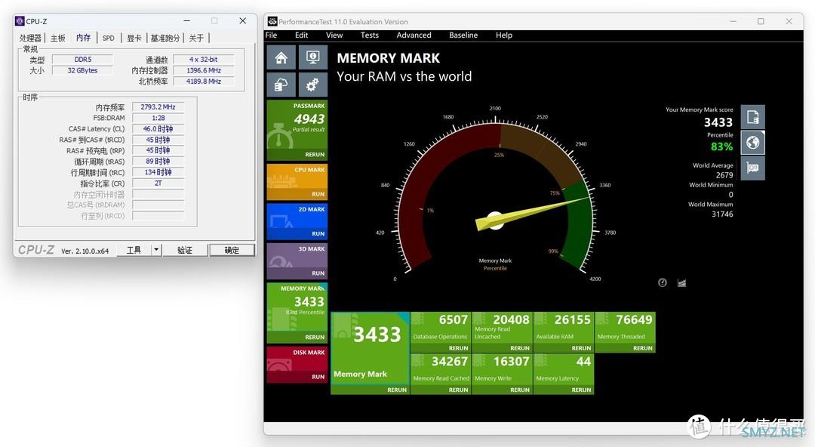Open the Help menu

coord(503,35)
